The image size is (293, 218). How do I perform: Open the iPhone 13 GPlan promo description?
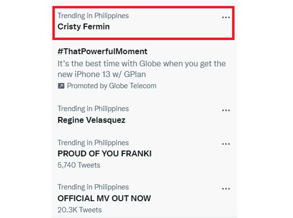coord(102,74)
